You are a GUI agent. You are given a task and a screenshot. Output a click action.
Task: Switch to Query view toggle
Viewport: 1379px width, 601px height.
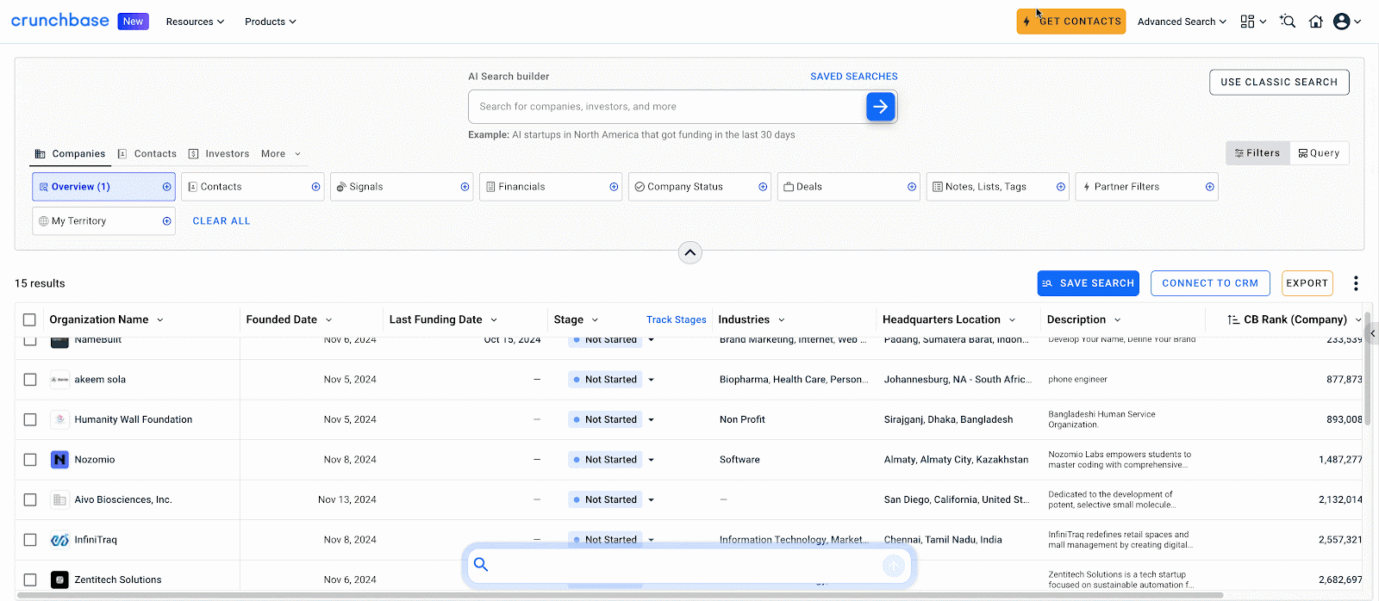(1320, 153)
